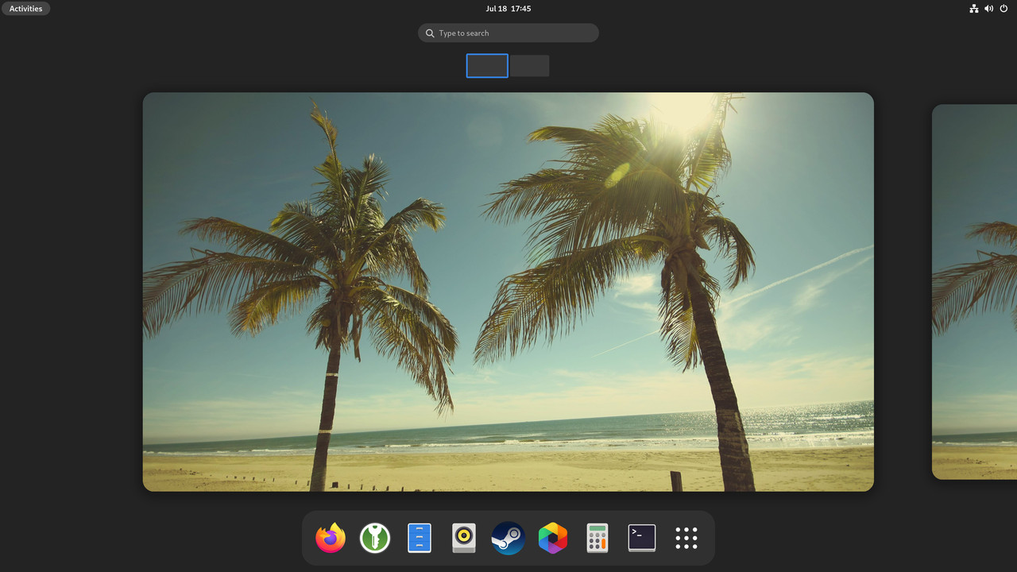Open the green key password manager icon
This screenshot has height=572, width=1017.
(375, 538)
